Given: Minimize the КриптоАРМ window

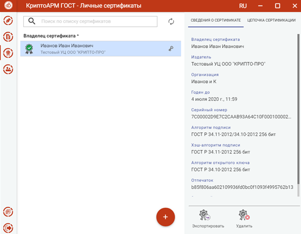Looking at the screenshot, I should 260,6.
